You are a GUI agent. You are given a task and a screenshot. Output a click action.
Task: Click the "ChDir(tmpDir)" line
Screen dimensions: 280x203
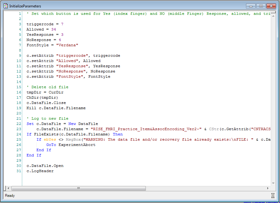point(42,97)
